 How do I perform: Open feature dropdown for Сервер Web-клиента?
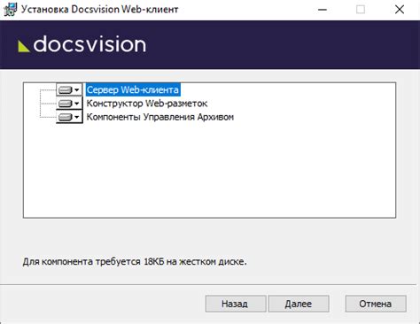[69, 89]
